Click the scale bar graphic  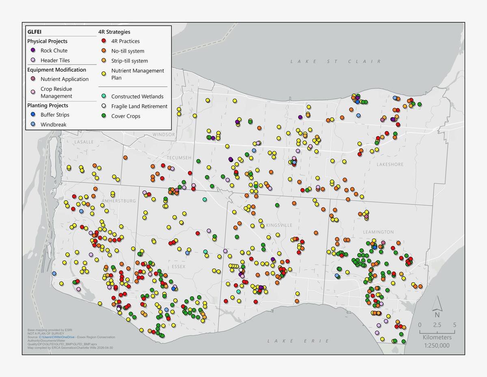(437, 331)
